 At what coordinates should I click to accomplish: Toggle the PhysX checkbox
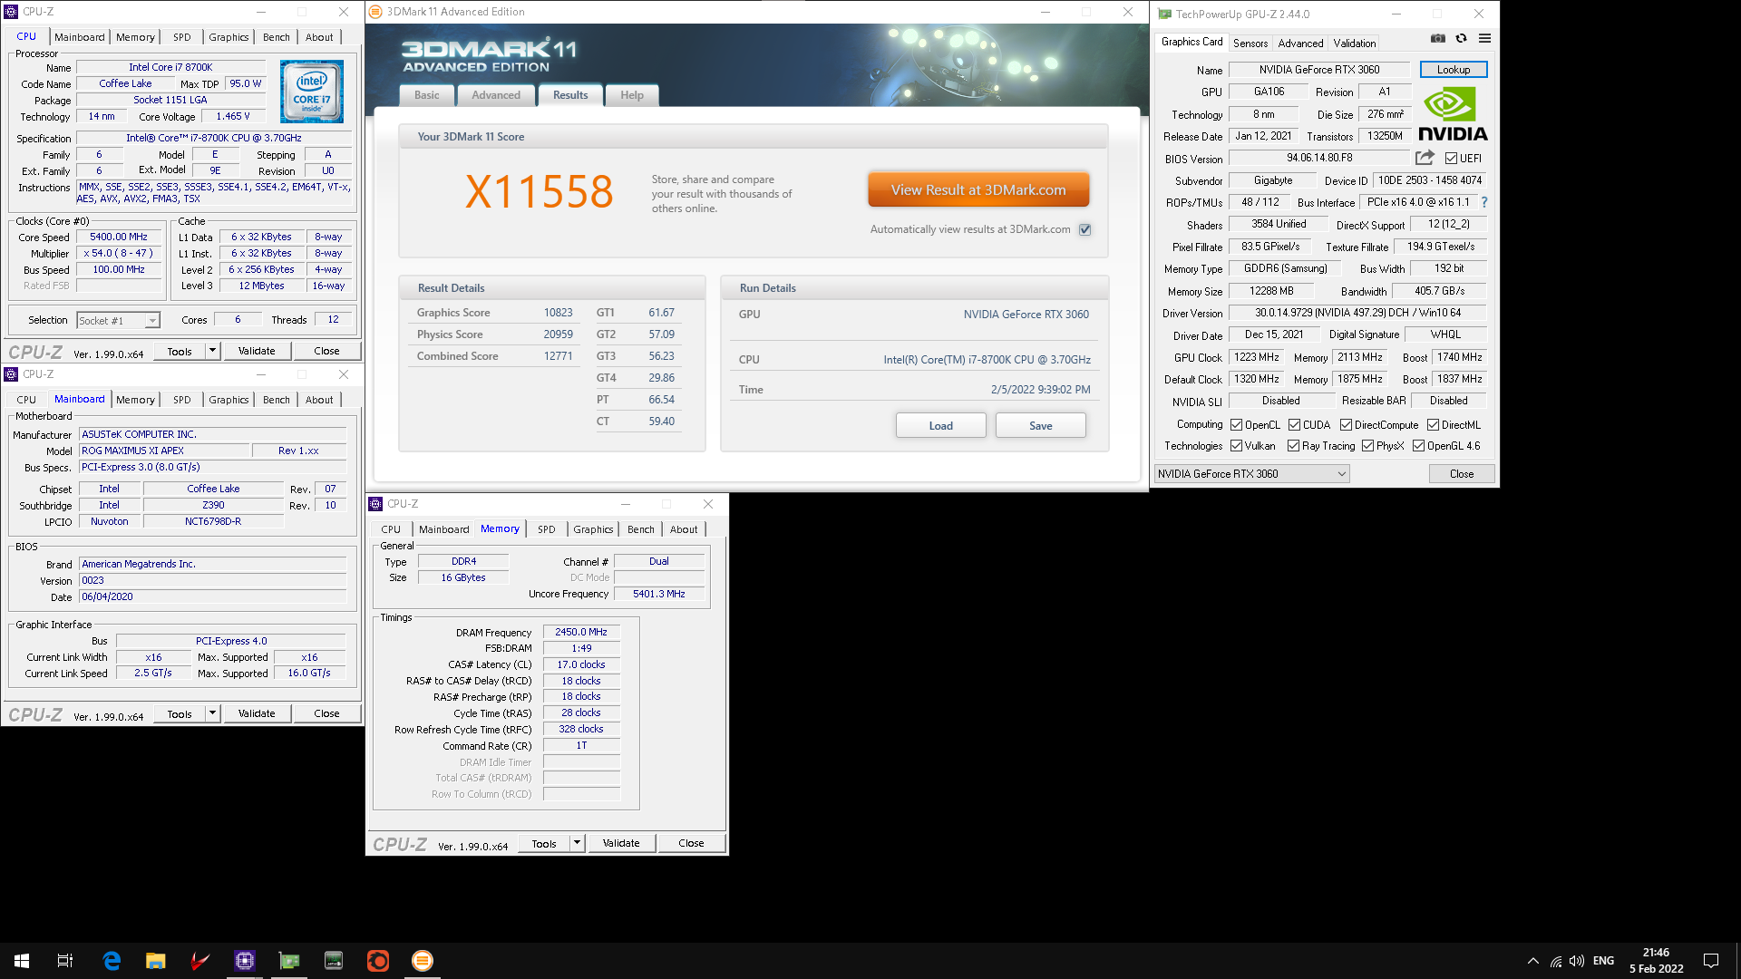coord(1367,446)
